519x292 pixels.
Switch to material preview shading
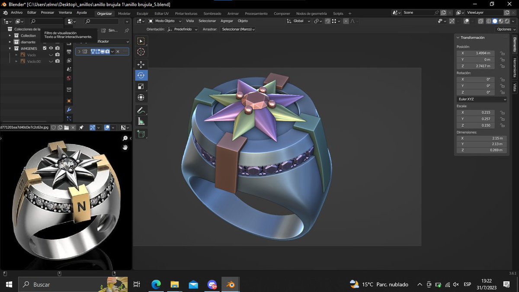[x=501, y=21]
